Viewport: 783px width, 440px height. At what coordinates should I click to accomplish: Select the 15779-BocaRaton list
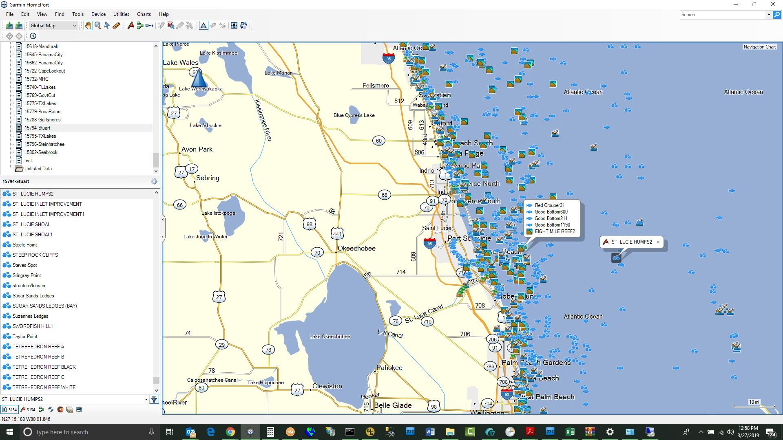(42, 112)
